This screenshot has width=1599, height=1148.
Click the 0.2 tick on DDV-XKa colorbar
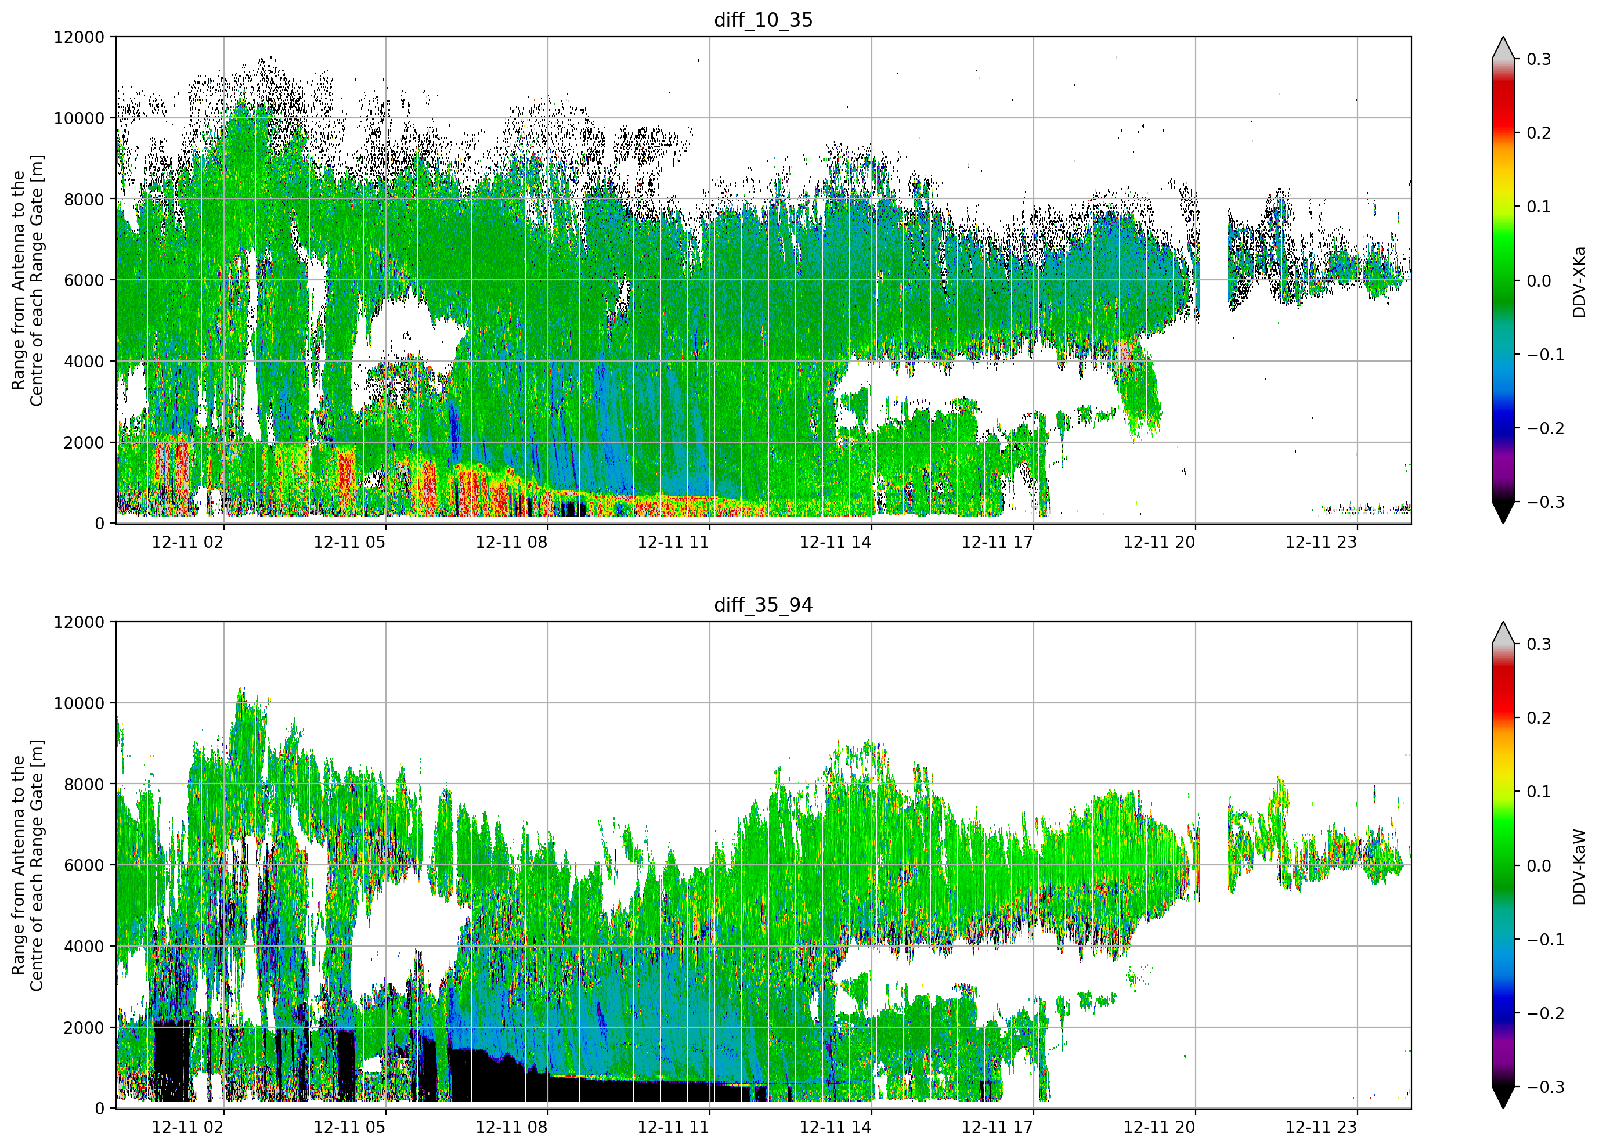point(1539,132)
